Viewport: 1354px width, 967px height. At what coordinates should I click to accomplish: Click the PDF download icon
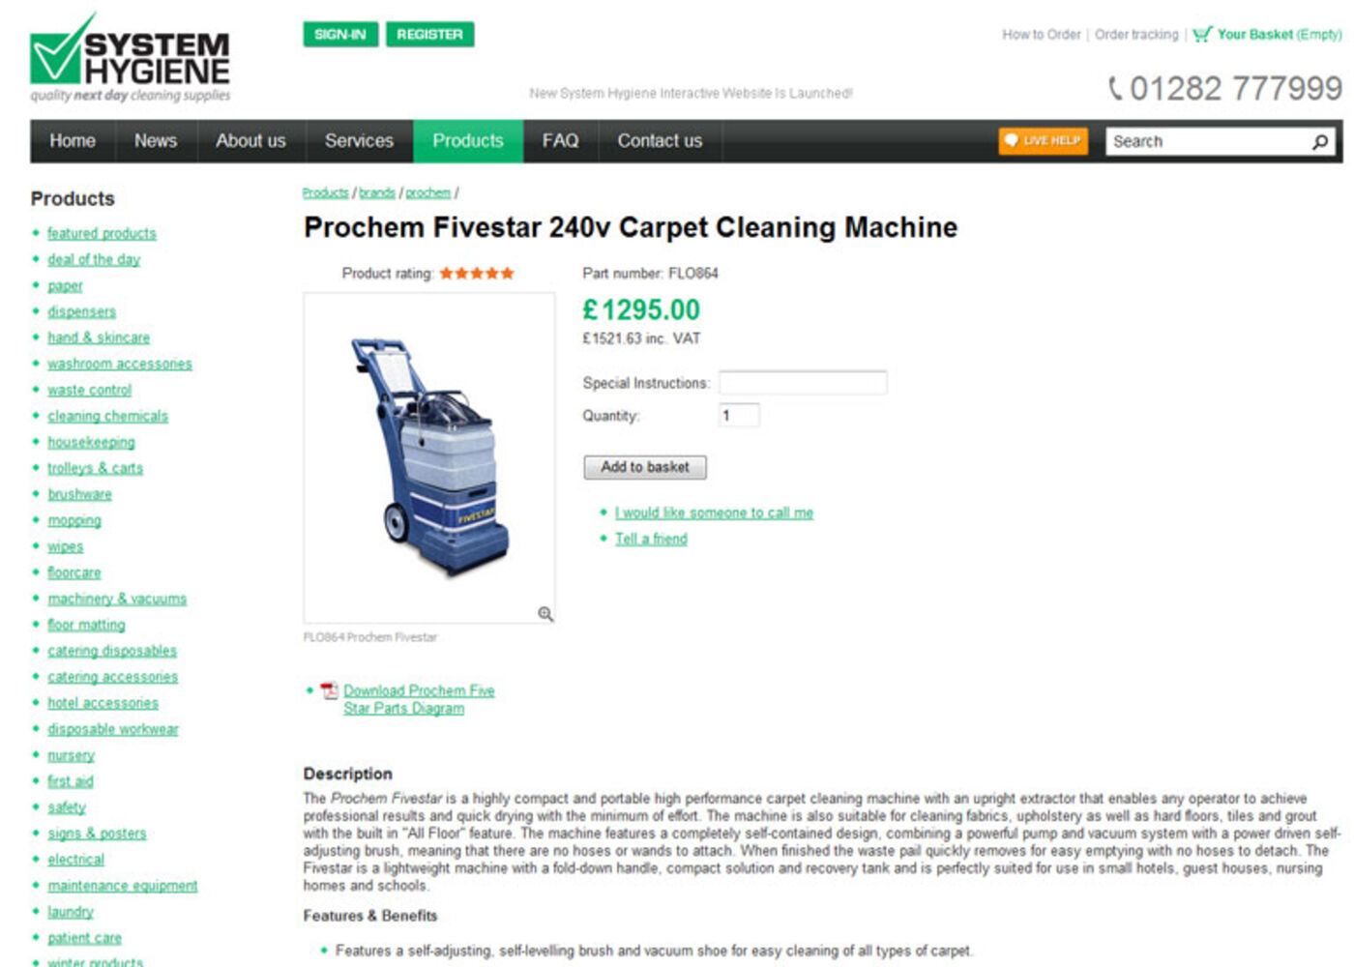(x=330, y=690)
